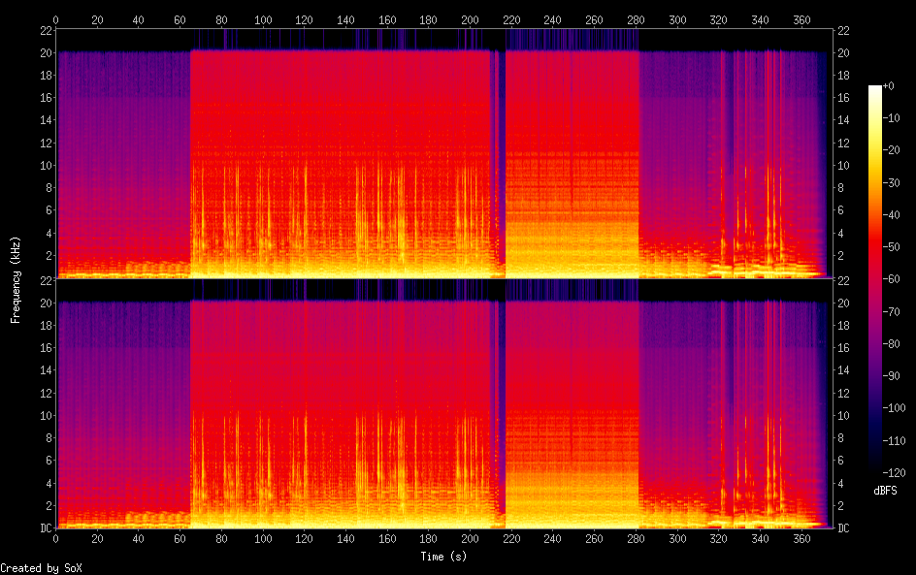This screenshot has height=575, width=916.
Task: Click the "-80" color scale value
Action: click(892, 344)
